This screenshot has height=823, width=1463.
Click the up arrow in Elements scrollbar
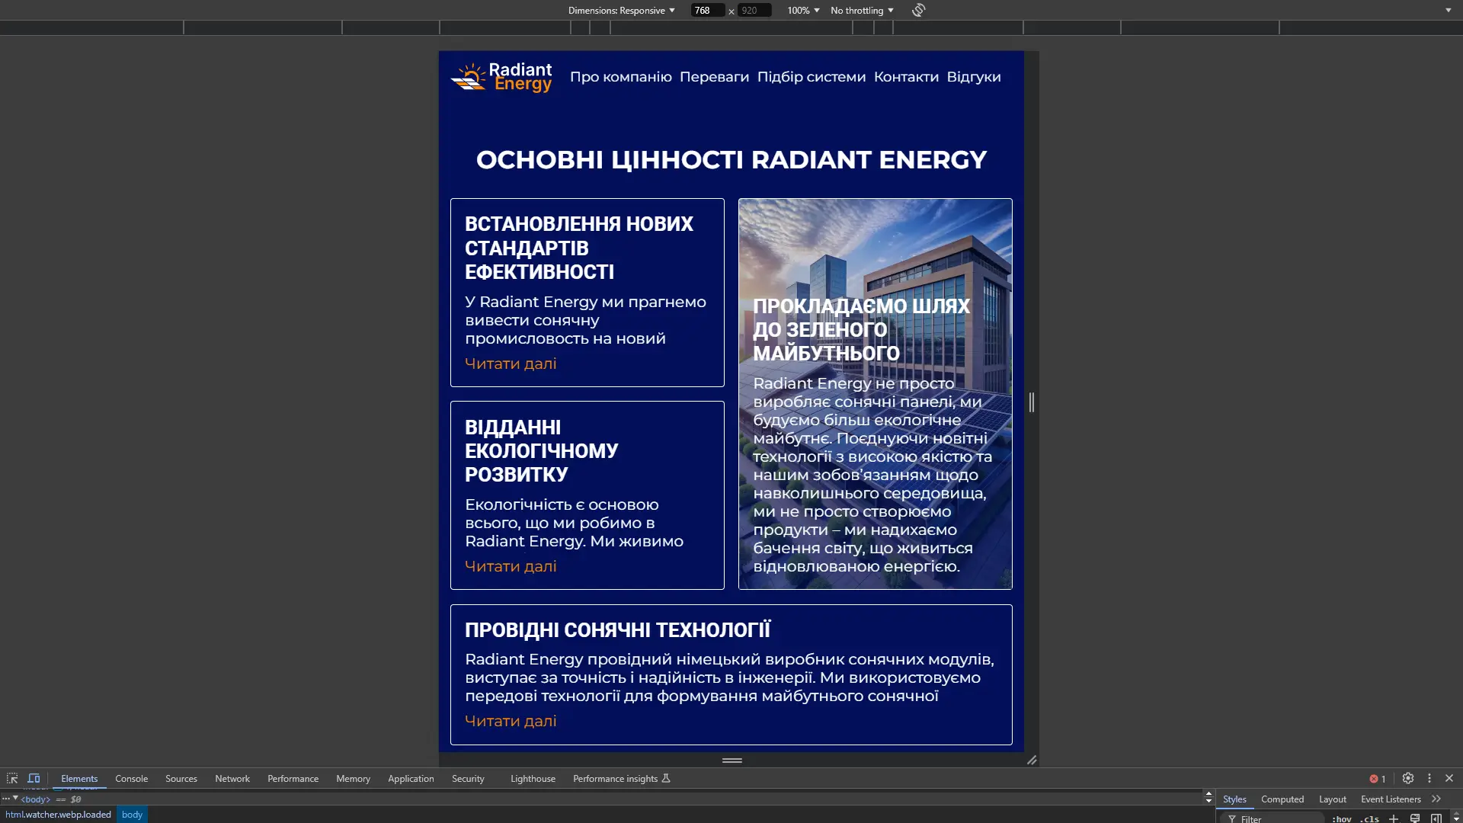tap(1208, 794)
